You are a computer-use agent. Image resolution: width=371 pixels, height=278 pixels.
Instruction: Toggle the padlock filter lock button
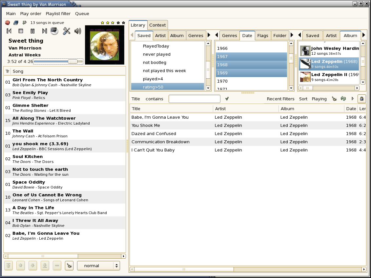tap(361, 99)
